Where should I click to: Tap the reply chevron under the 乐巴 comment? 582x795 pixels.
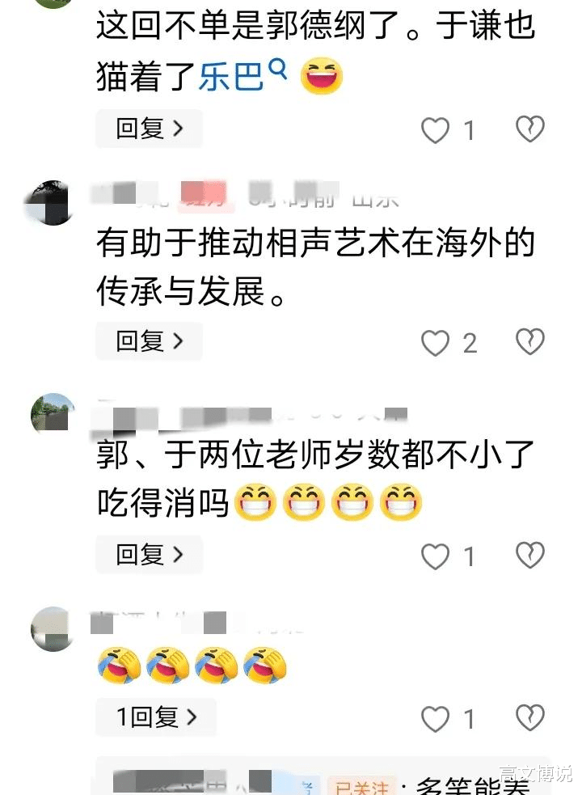point(178,129)
